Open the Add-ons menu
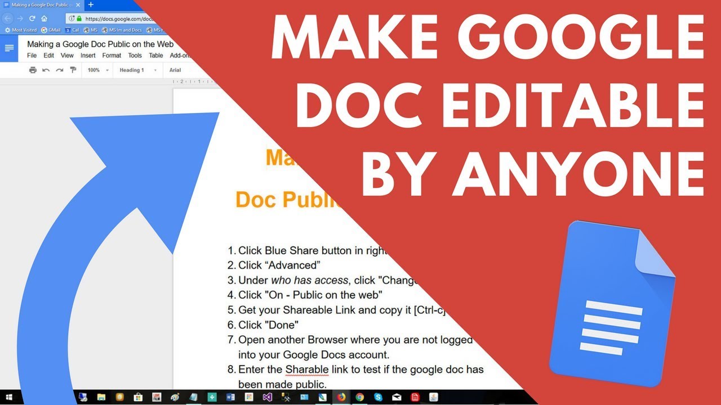Viewport: 721px width, 405px height. 180,56
